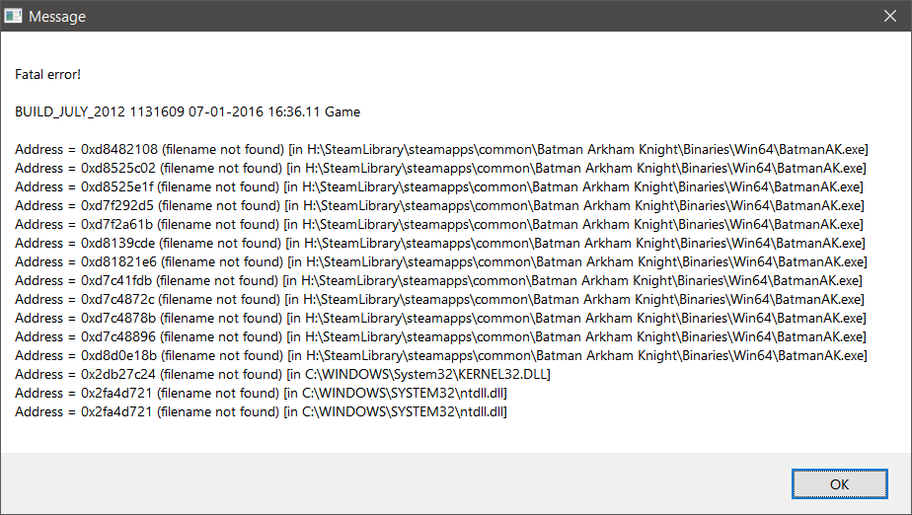Click the address 0xd81821e6 line
The width and height of the screenshot is (912, 515).
tap(441, 261)
